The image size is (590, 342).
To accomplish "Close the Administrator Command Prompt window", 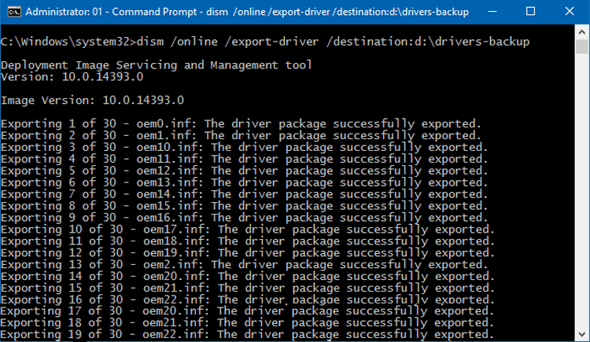I will click(x=570, y=12).
